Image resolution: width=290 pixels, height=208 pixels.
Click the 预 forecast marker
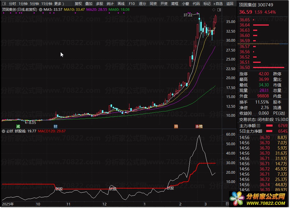tap(176, 127)
